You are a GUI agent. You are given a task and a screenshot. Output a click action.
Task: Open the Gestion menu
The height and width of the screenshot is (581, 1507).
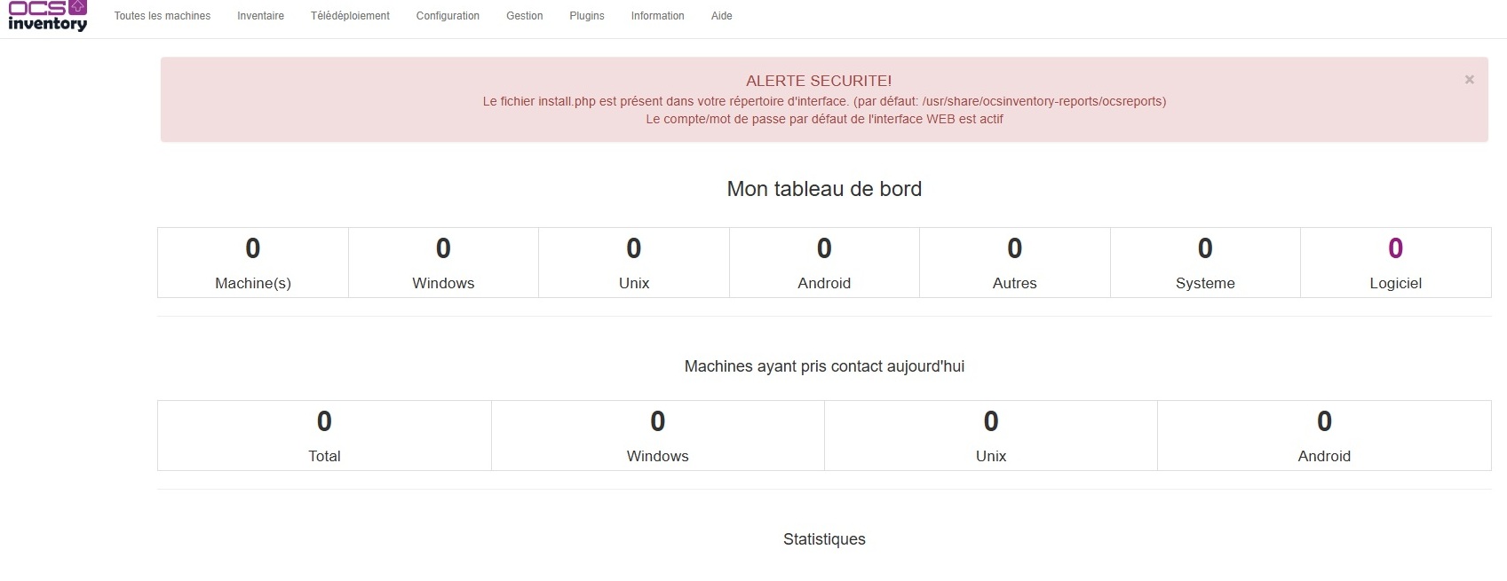coord(524,15)
